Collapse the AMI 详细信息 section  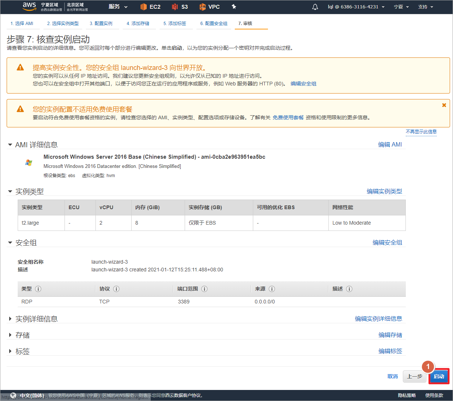pyautogui.click(x=10, y=145)
